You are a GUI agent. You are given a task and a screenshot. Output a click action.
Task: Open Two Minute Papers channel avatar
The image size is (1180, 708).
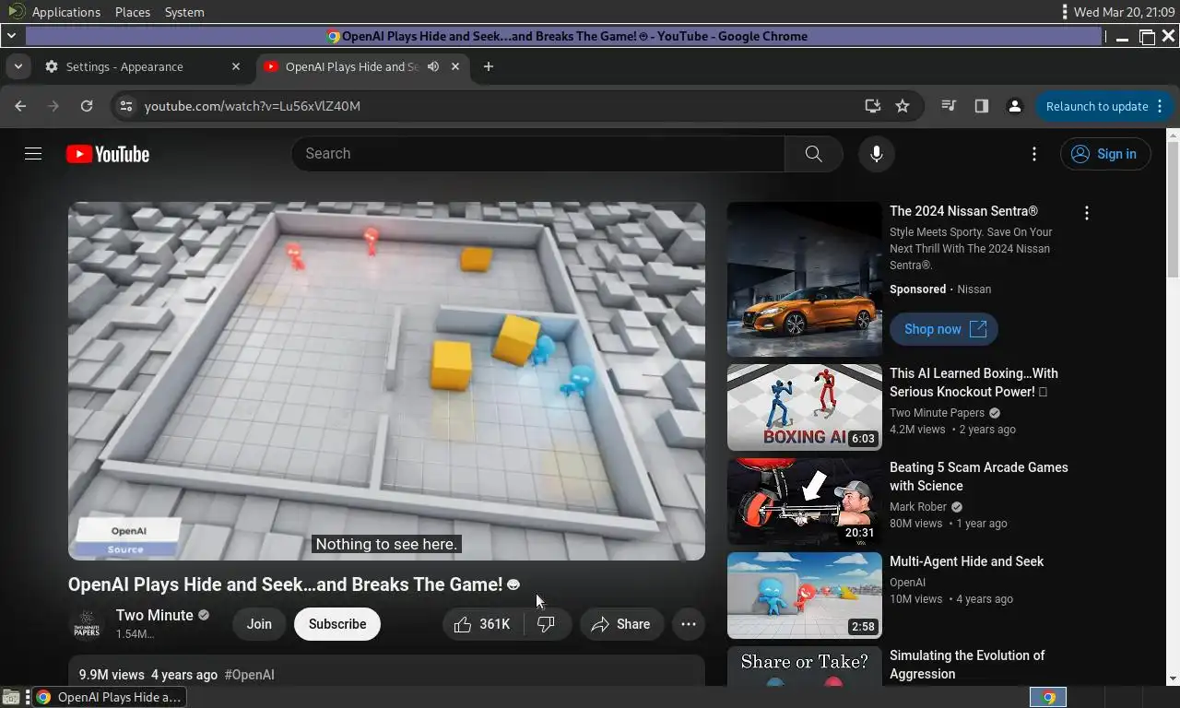(87, 624)
